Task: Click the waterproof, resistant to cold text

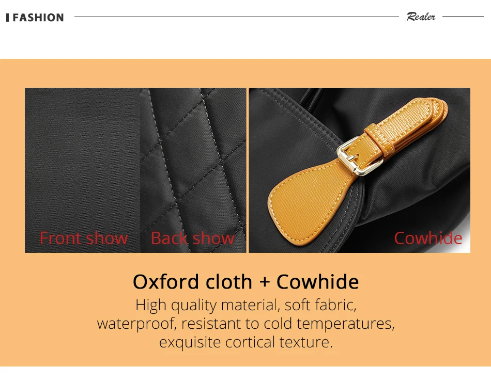Action: (x=246, y=324)
